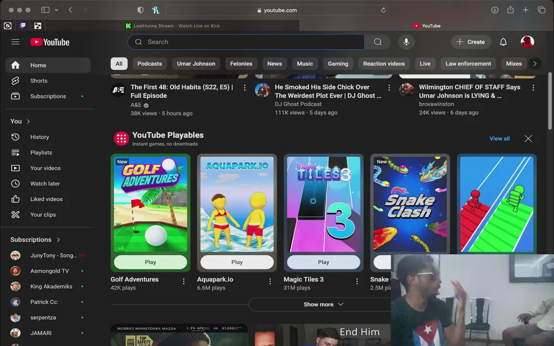Go back in Safari

(71, 10)
